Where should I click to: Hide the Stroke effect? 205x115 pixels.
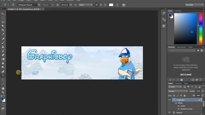(x=179, y=106)
